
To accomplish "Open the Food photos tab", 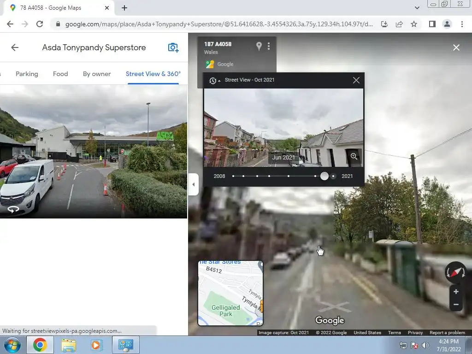I will pos(60,74).
